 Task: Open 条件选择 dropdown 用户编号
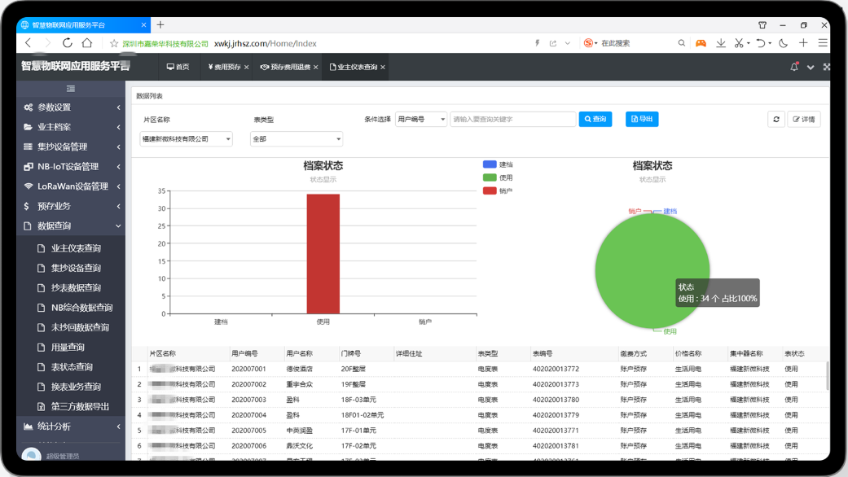click(421, 120)
